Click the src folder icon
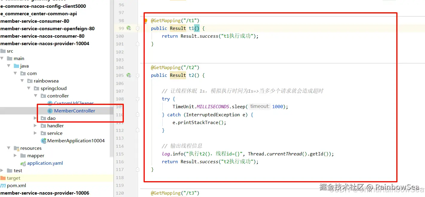This screenshot has width=425, height=197. tap(3, 51)
